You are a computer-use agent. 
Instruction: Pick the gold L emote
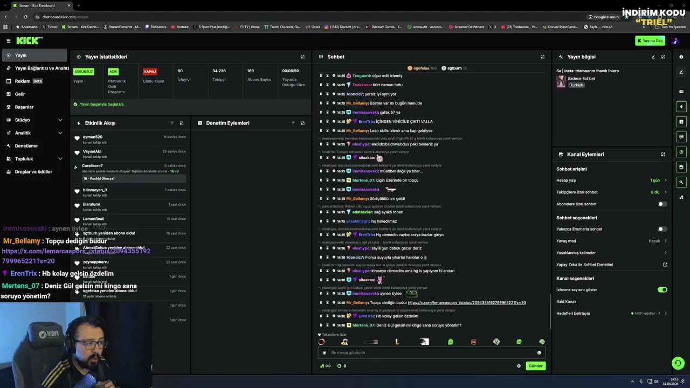coord(397,342)
